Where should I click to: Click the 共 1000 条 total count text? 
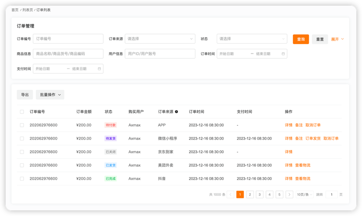pos(217,194)
